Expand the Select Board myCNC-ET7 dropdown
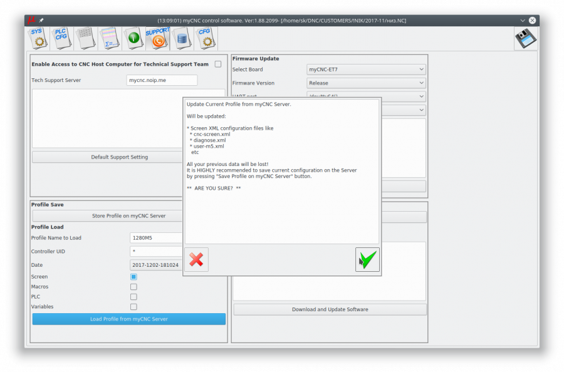 (x=366, y=70)
